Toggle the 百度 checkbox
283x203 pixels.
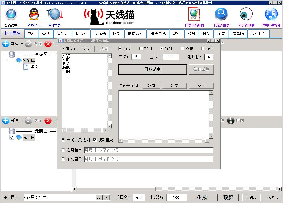pos(120,48)
